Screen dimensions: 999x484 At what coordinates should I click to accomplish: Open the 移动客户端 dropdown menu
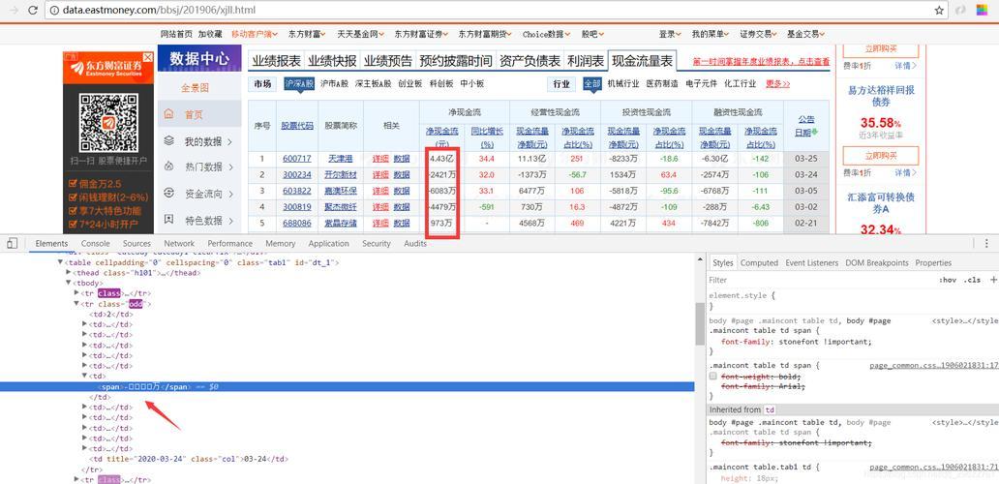click(x=254, y=34)
